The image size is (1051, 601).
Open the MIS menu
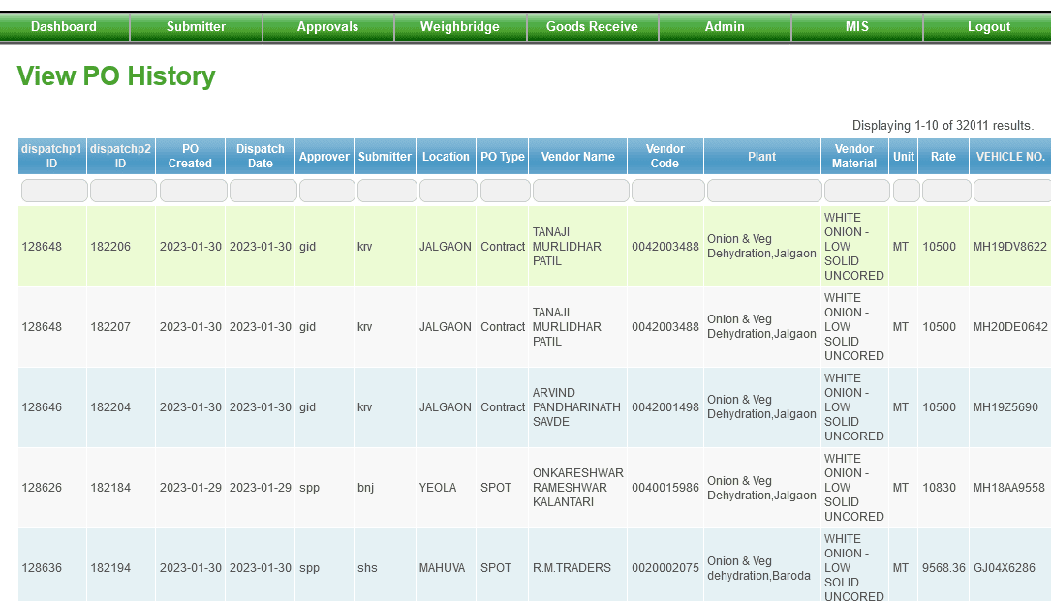[856, 26]
